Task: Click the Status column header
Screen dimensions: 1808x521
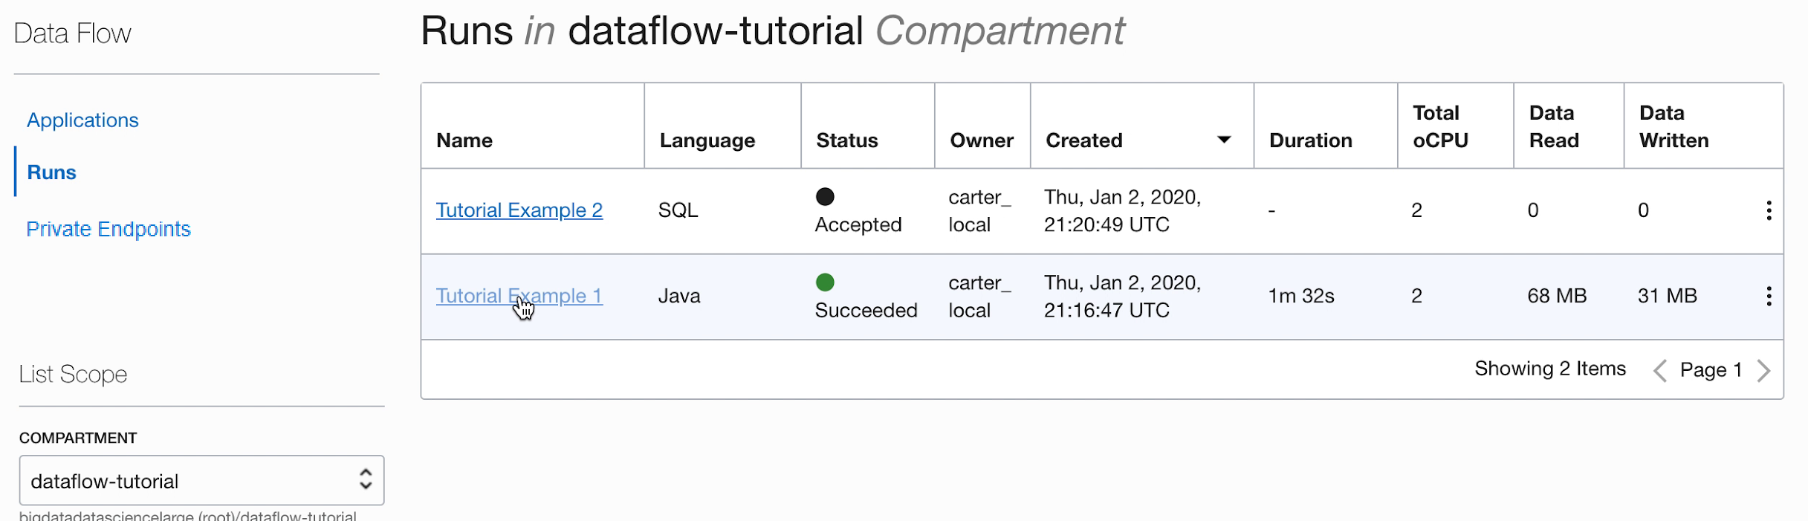Action: [846, 140]
